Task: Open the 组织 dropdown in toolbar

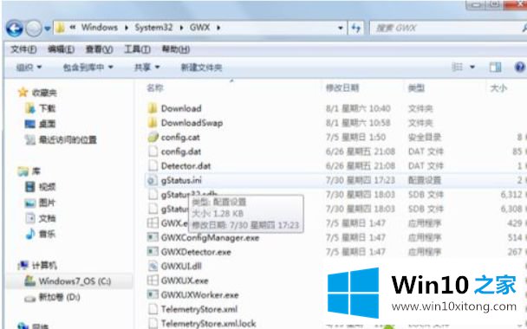Action: (29, 68)
